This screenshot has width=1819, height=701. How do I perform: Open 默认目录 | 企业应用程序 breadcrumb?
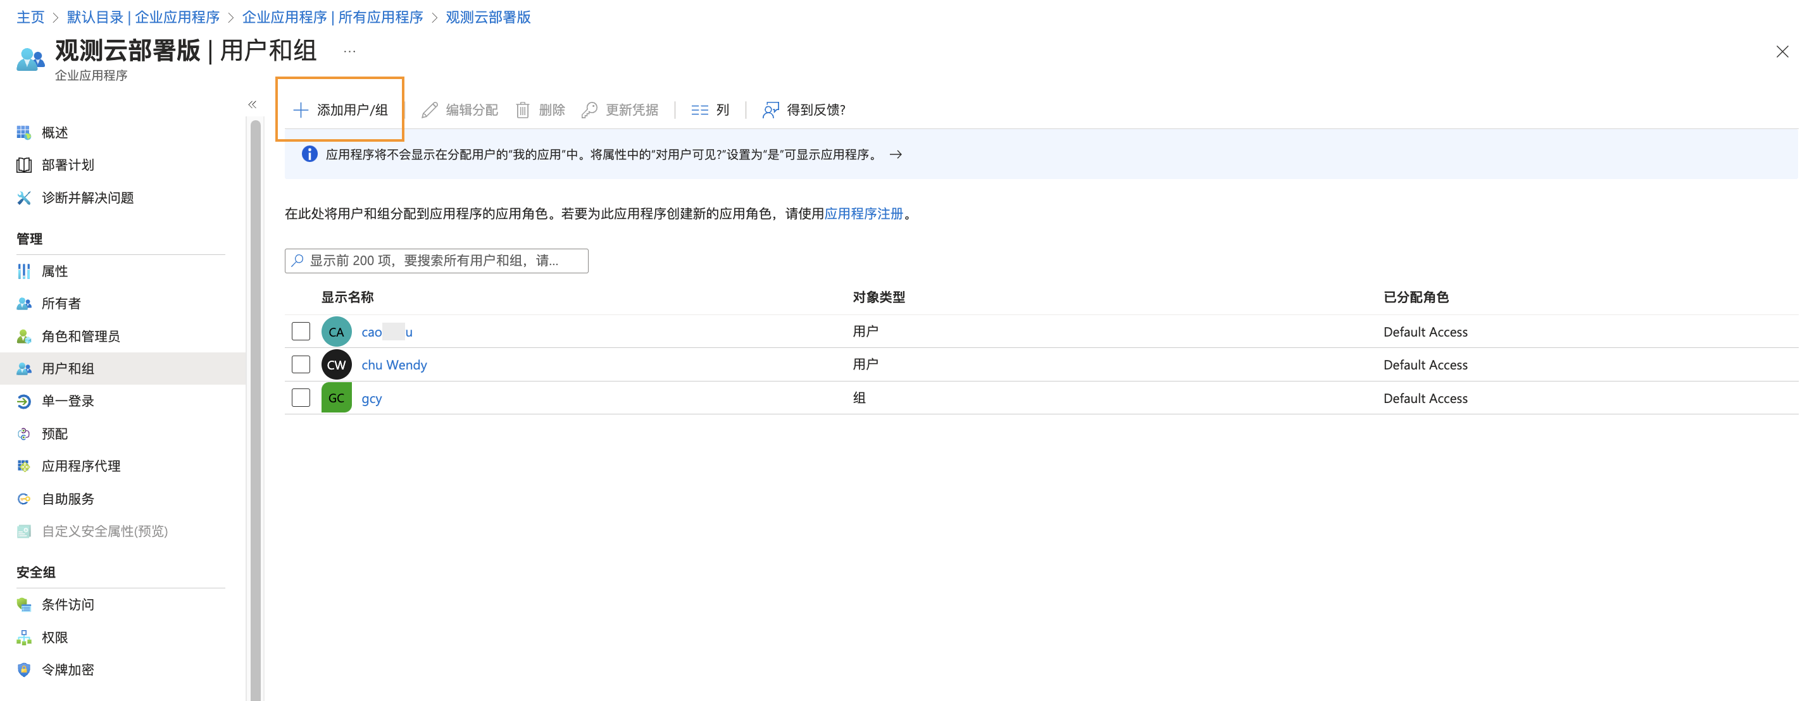[x=143, y=17]
